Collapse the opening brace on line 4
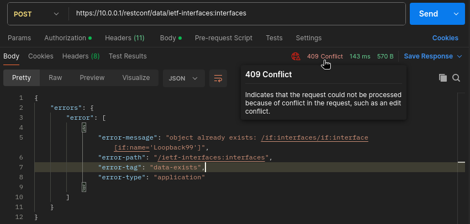This screenshot has height=224, width=470. coord(85,128)
